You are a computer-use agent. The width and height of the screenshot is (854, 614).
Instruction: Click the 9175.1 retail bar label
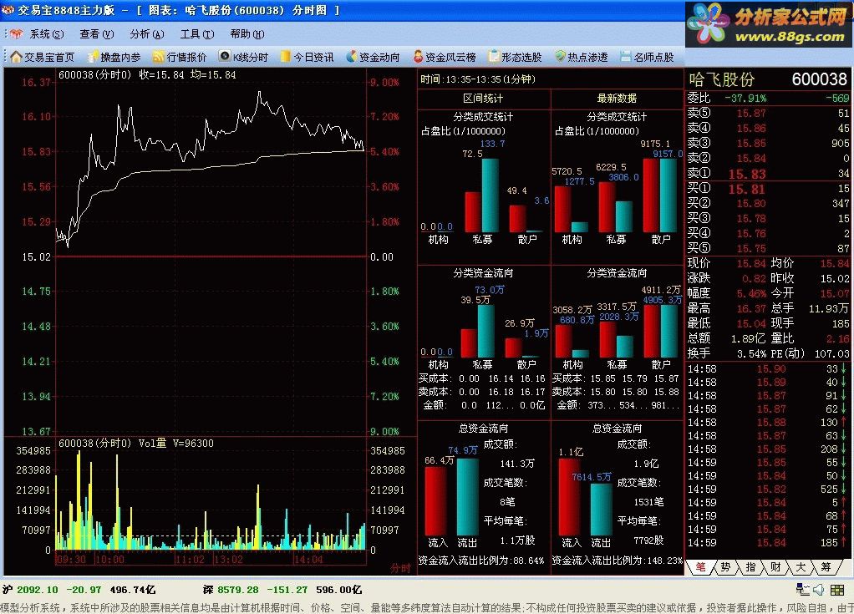(x=655, y=144)
